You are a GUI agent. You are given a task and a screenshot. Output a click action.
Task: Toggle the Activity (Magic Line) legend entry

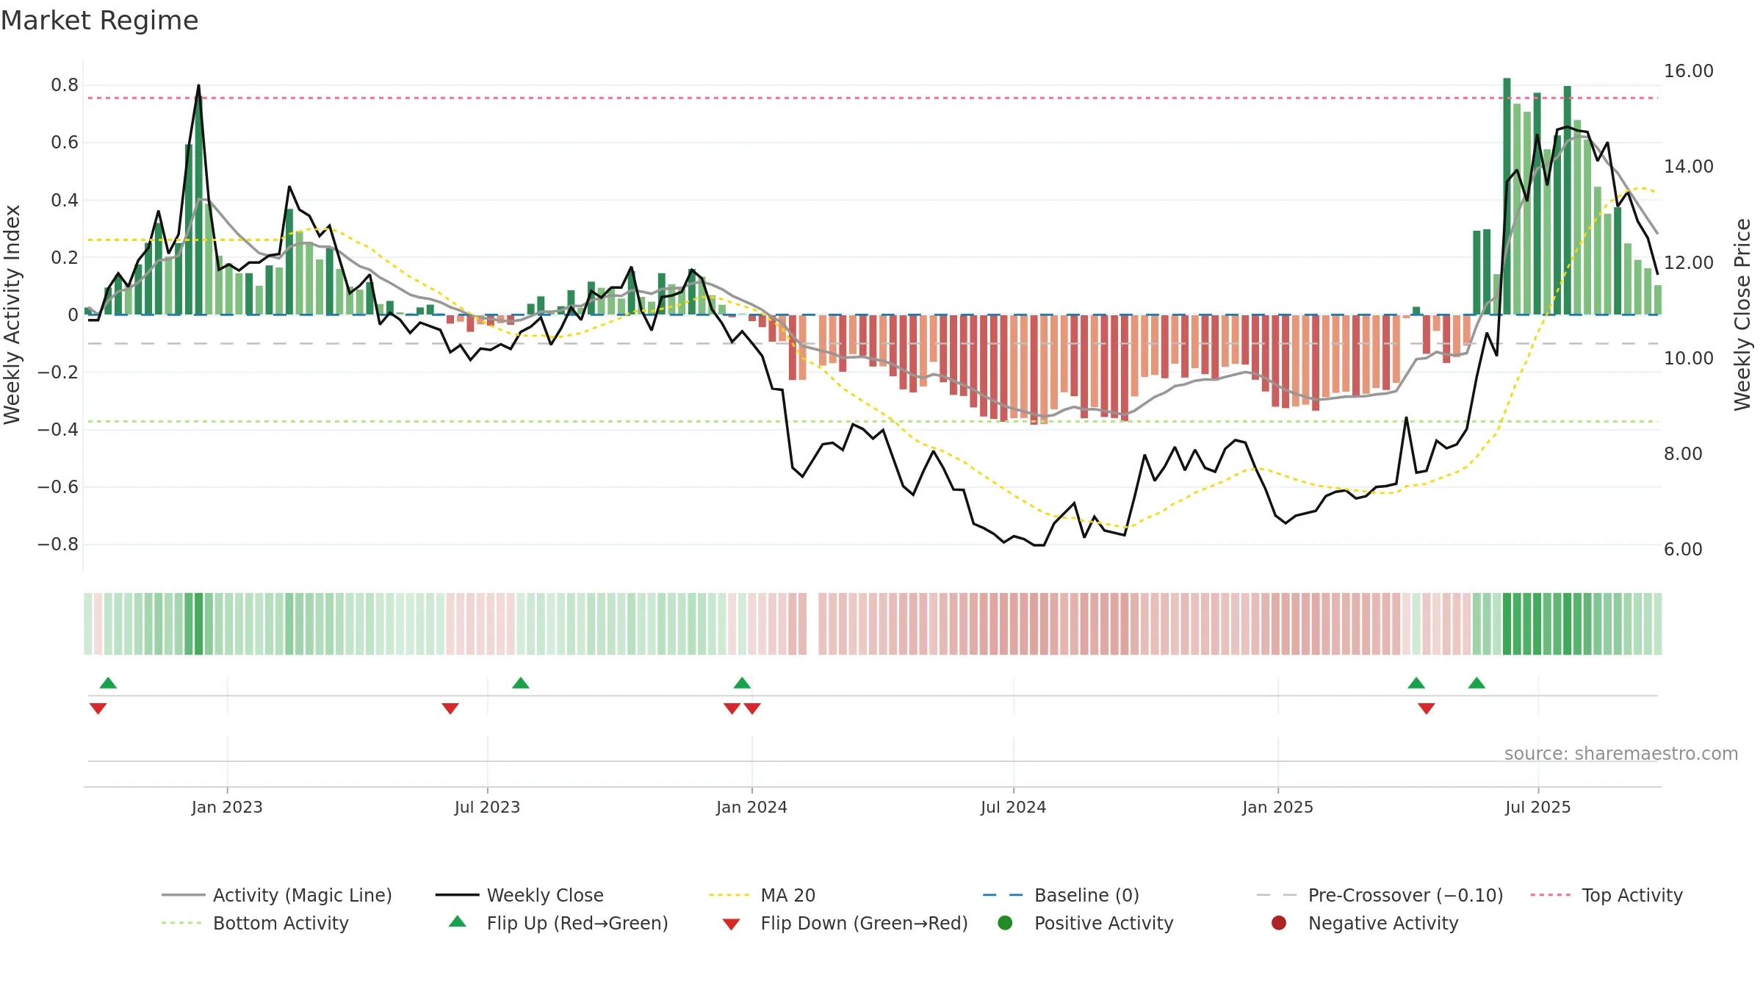(x=277, y=895)
